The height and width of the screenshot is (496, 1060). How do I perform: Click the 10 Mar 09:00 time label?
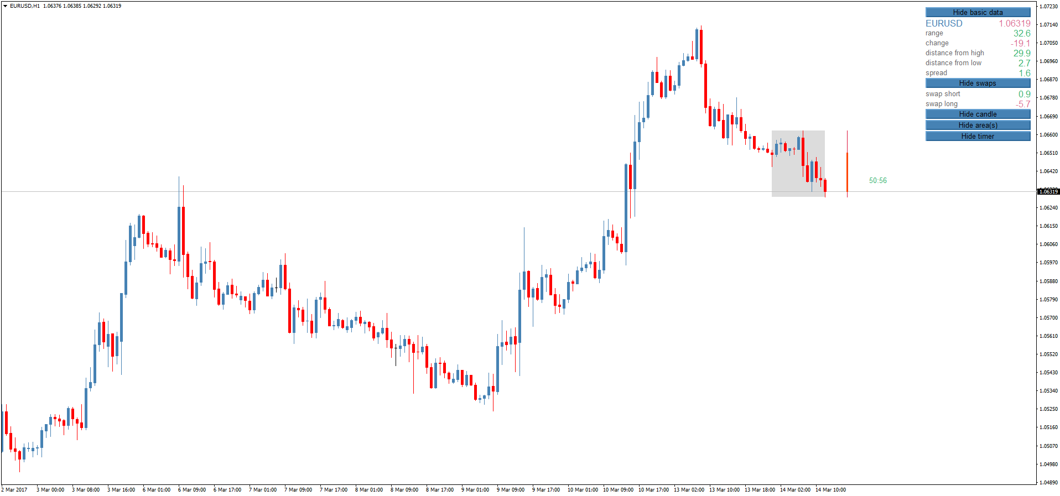pos(618,489)
